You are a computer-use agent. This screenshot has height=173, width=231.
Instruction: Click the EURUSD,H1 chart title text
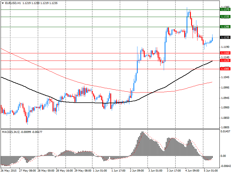[13, 3]
